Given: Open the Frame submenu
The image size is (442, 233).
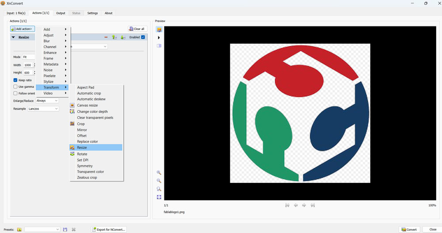Looking at the screenshot, I should tap(52, 59).
